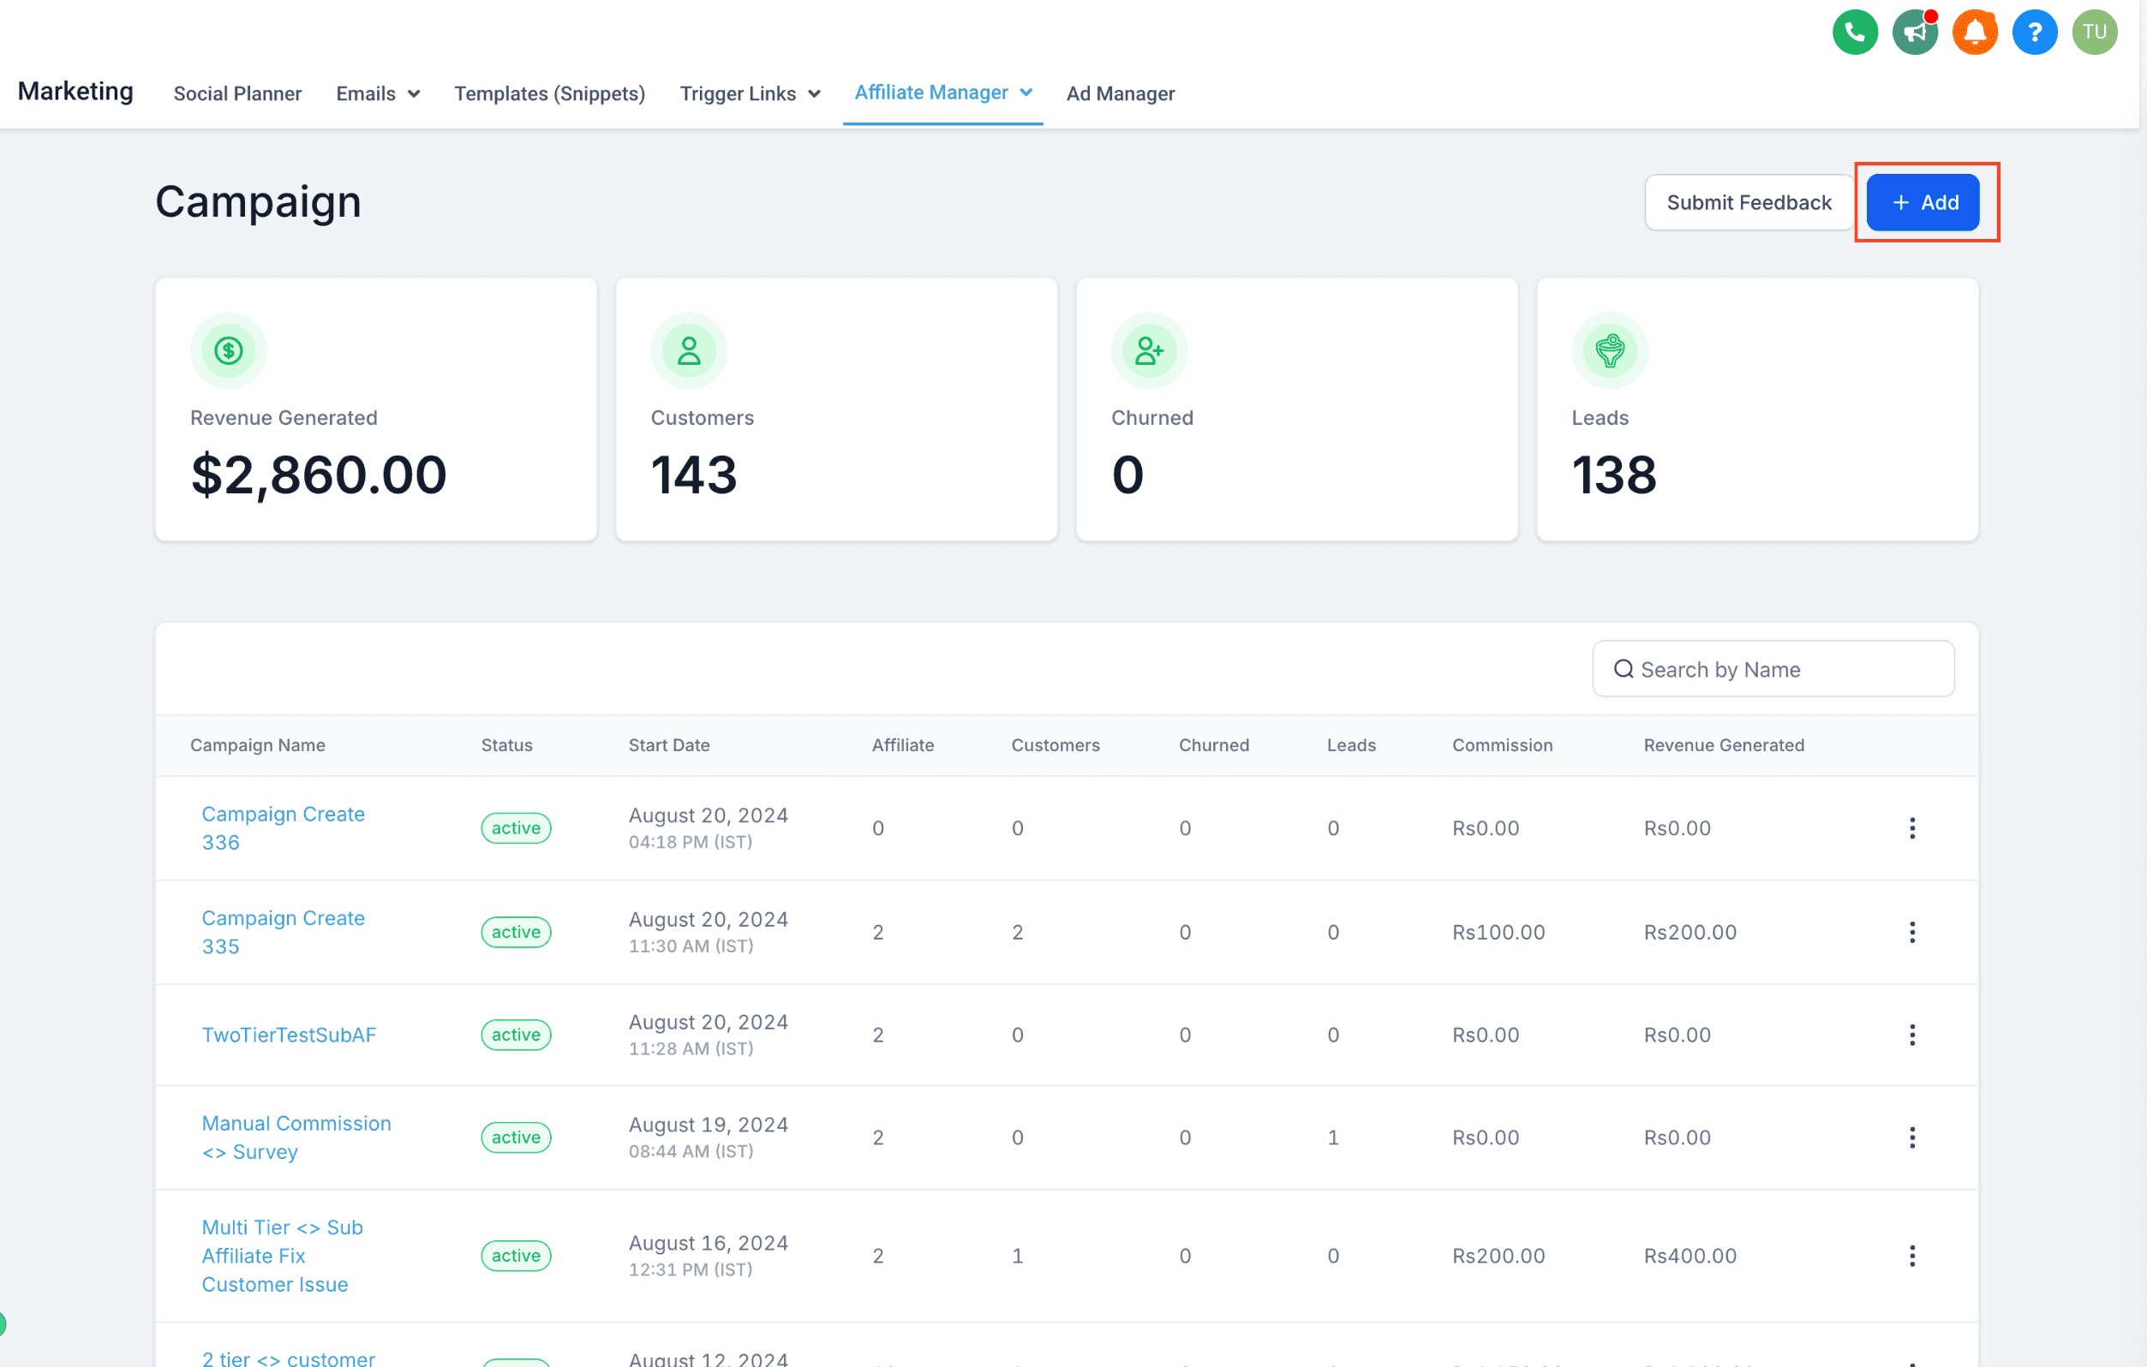
Task: Go to the Social Planner tab
Action: click(x=237, y=93)
